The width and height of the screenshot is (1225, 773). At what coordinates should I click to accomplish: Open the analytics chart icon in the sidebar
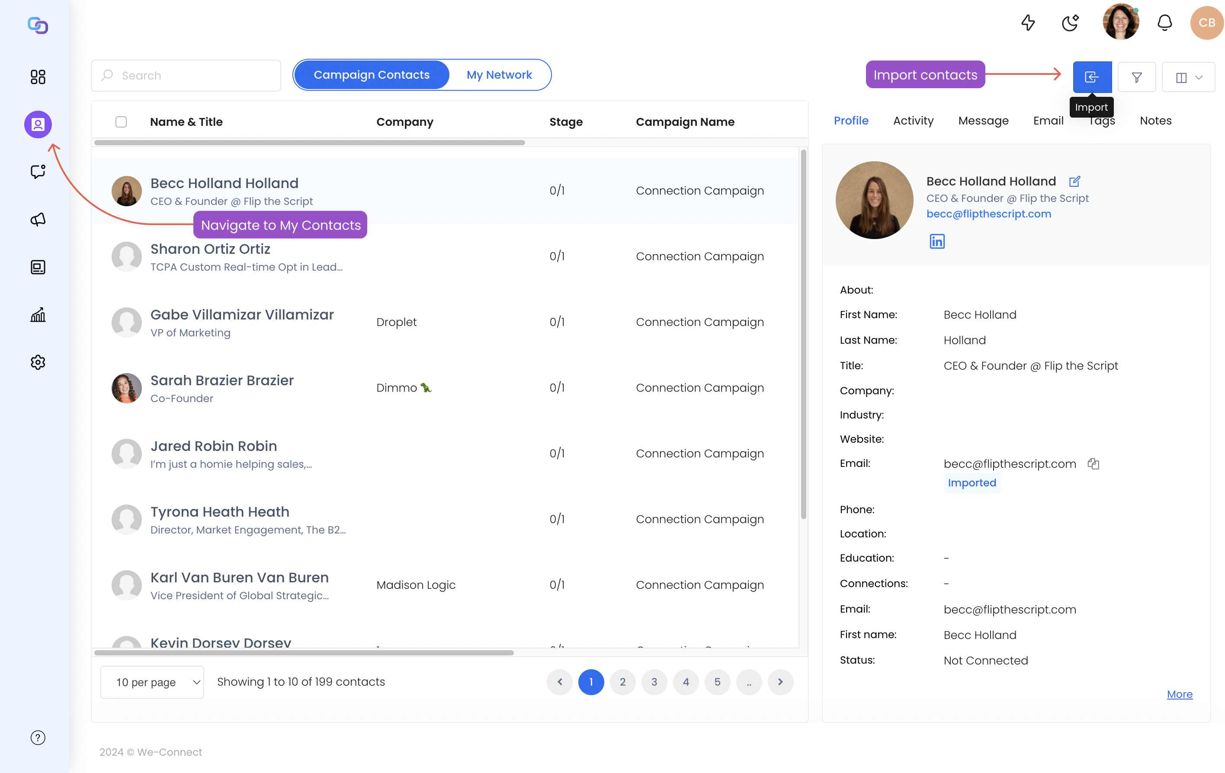coord(38,315)
